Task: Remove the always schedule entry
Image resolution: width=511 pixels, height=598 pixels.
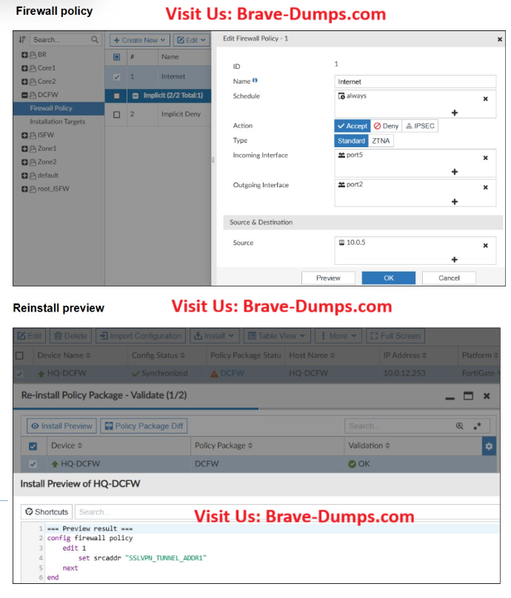Action: pyautogui.click(x=485, y=98)
